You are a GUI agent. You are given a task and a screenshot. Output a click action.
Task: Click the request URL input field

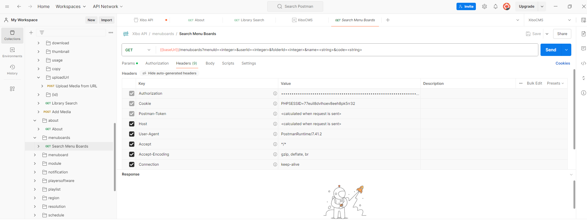(347, 50)
